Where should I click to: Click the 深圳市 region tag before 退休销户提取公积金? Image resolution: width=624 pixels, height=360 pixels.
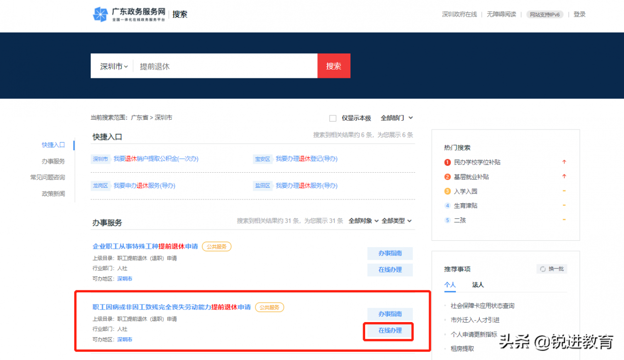click(100, 159)
